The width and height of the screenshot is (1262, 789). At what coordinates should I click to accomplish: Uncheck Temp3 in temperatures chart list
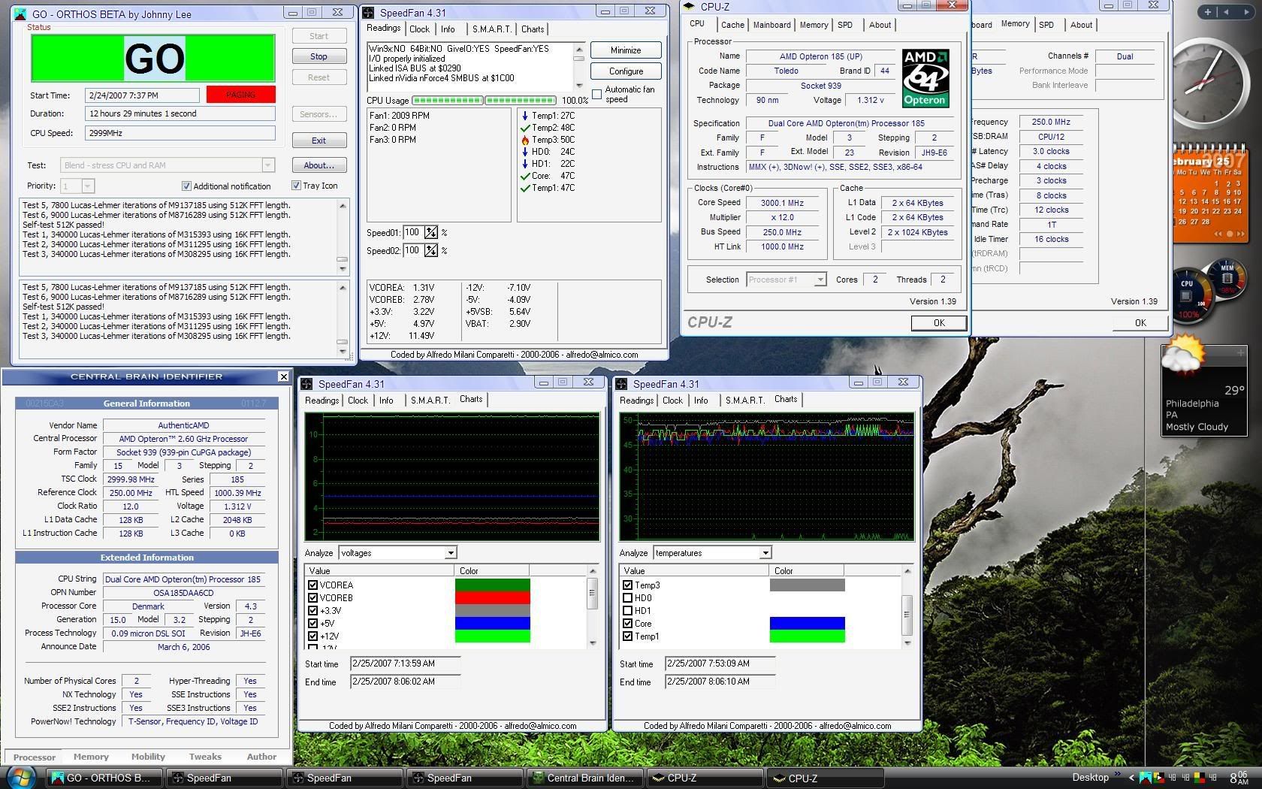(627, 585)
